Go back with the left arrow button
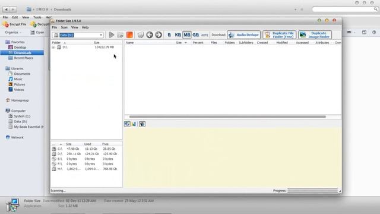This screenshot has height=214, width=380. coord(150,35)
